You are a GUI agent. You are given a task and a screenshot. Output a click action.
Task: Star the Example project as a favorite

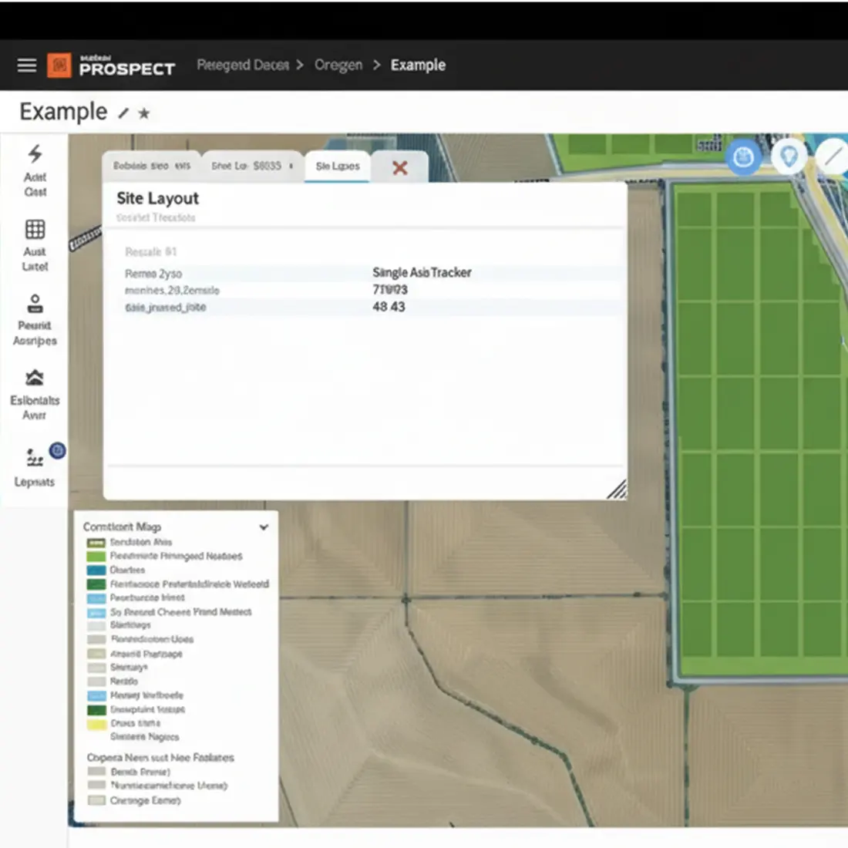(x=143, y=114)
